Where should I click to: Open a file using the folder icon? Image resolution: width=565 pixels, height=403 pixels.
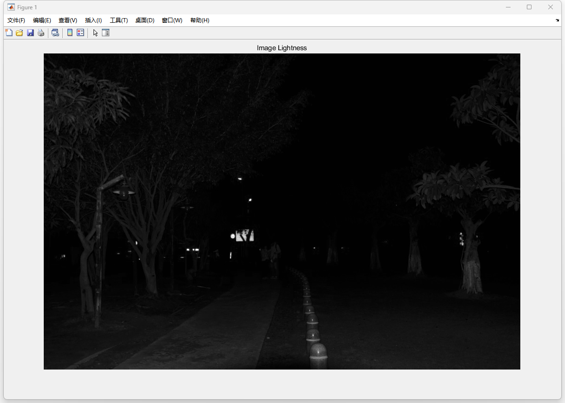coord(20,33)
